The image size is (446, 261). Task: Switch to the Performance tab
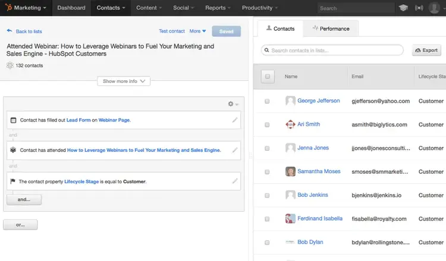[331, 28]
